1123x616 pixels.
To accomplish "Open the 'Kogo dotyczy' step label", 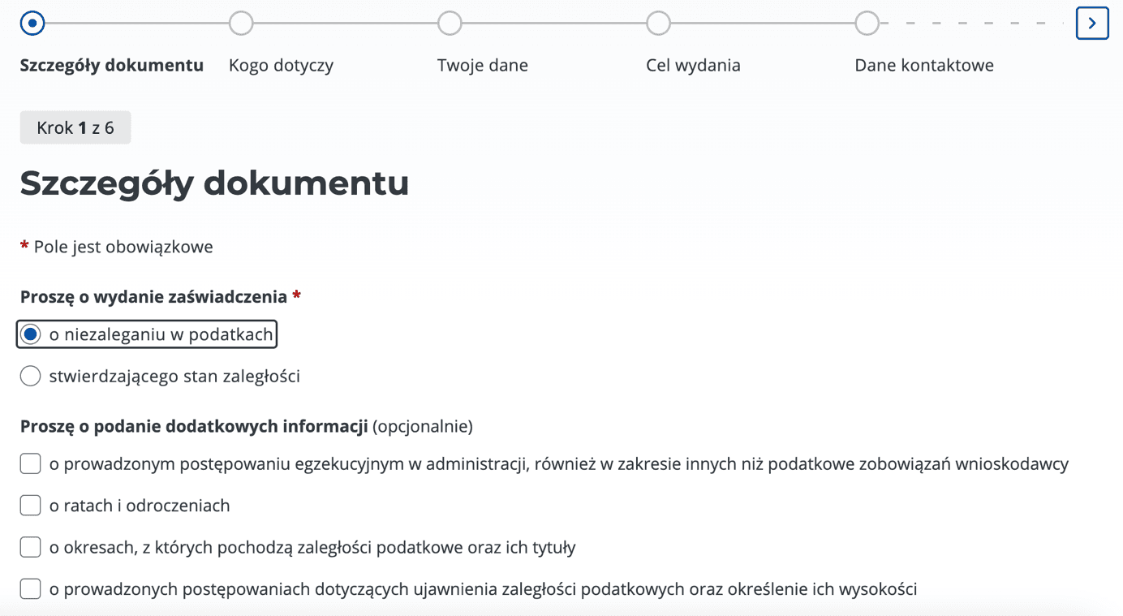I will click(x=281, y=66).
